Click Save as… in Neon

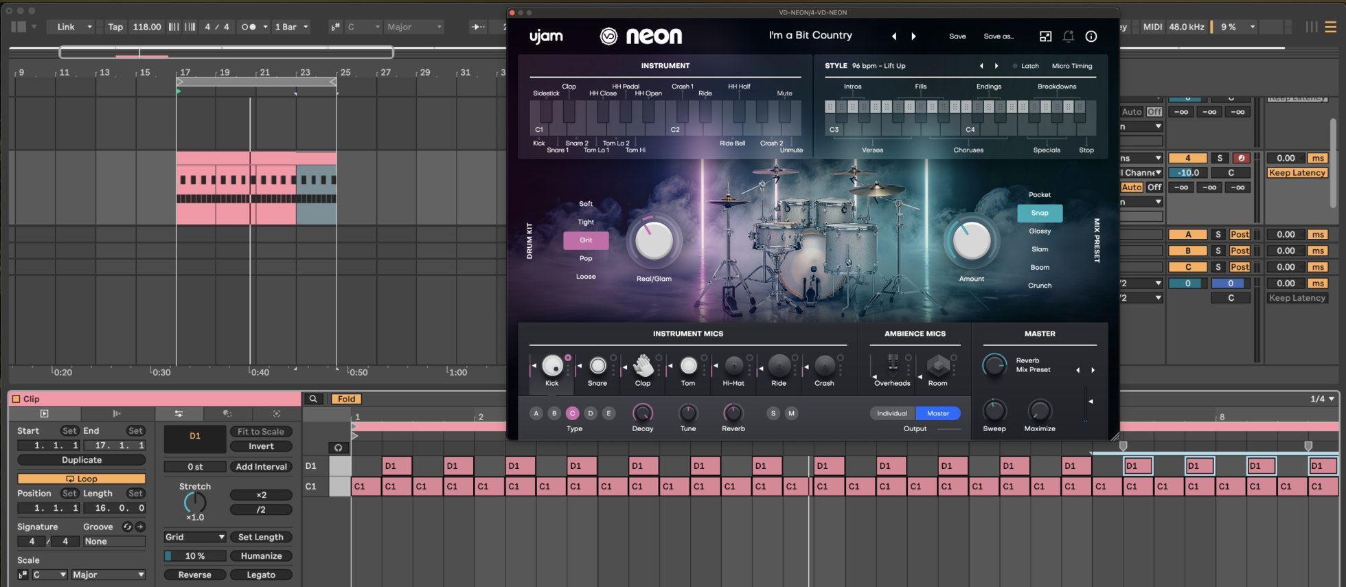(999, 36)
